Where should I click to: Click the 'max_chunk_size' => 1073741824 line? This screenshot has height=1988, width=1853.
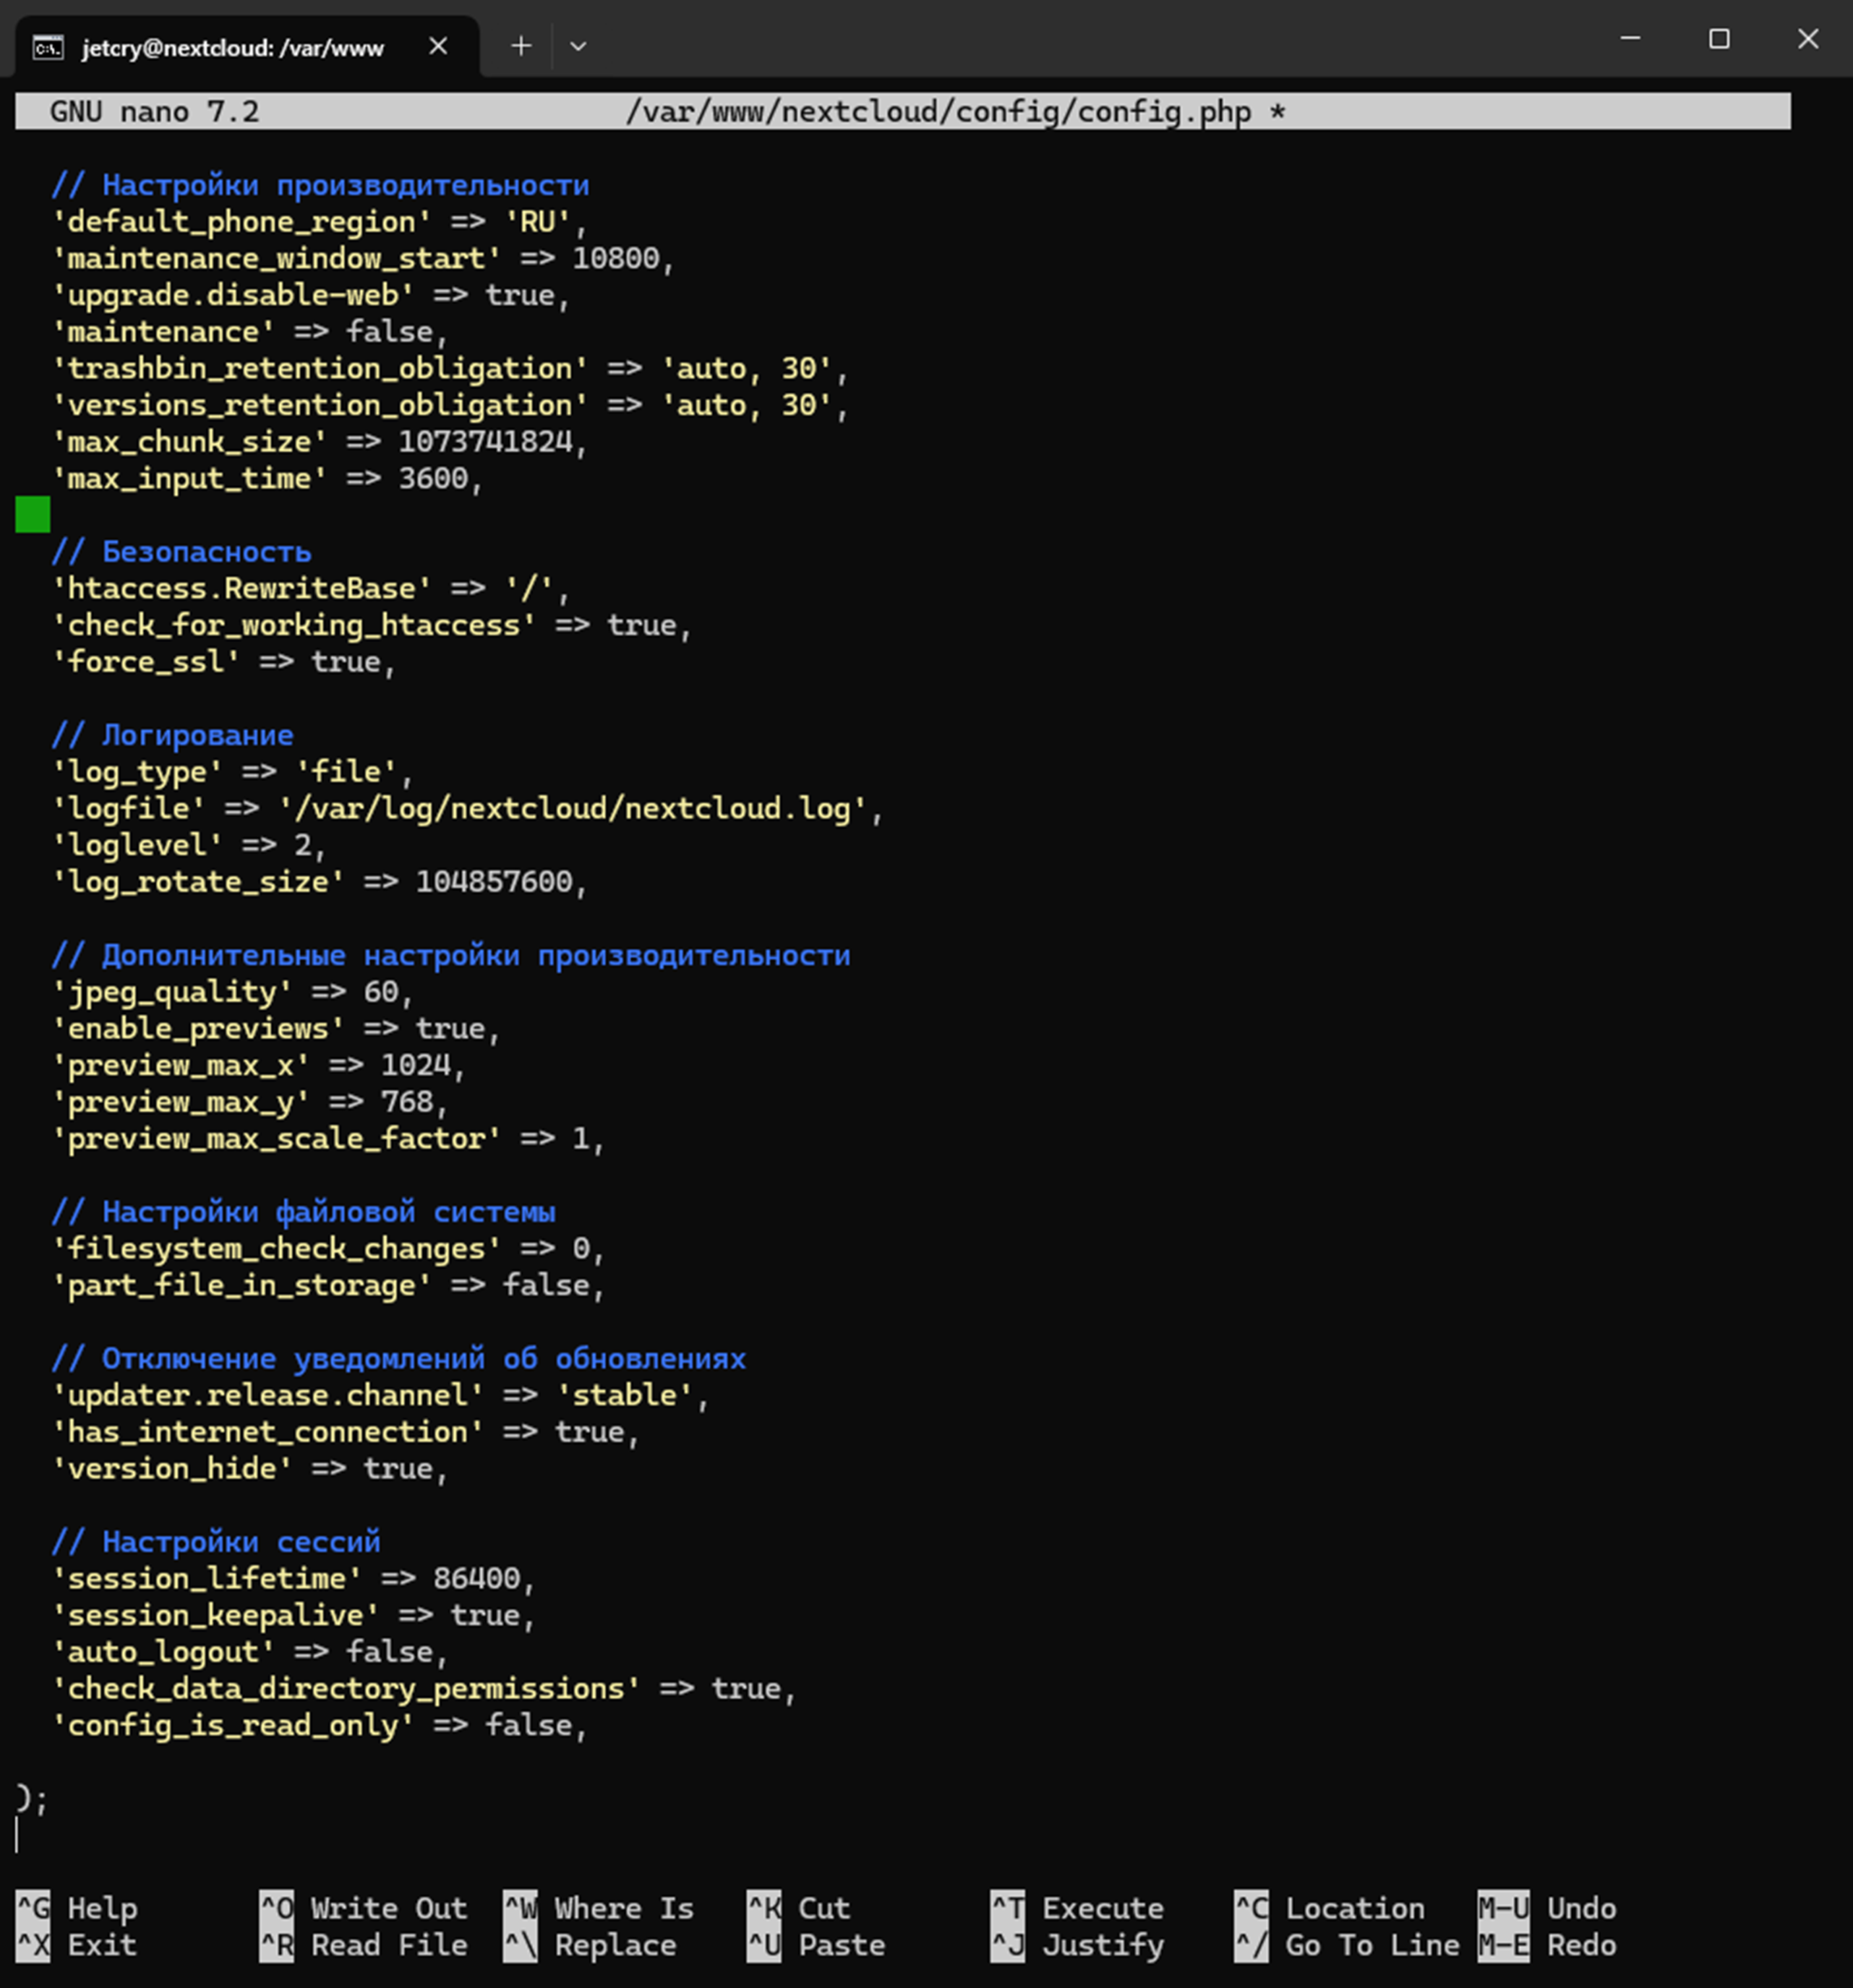tap(320, 441)
